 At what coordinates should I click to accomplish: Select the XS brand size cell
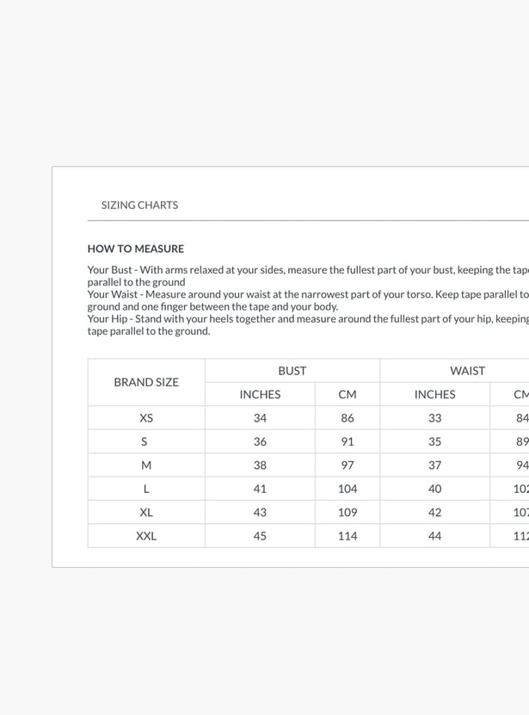tap(146, 417)
